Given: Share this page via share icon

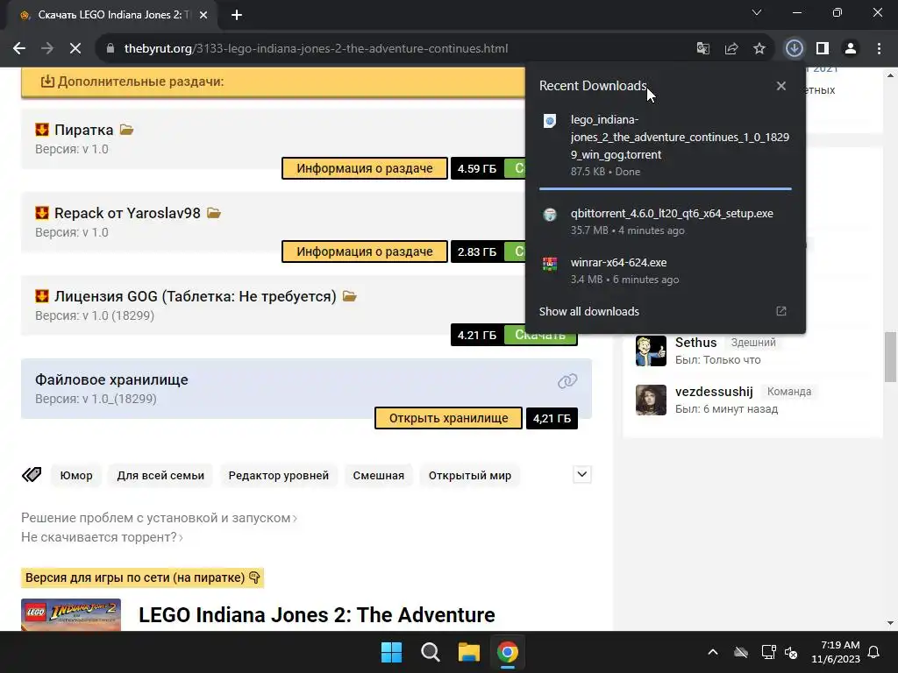Looking at the screenshot, I should [x=731, y=49].
